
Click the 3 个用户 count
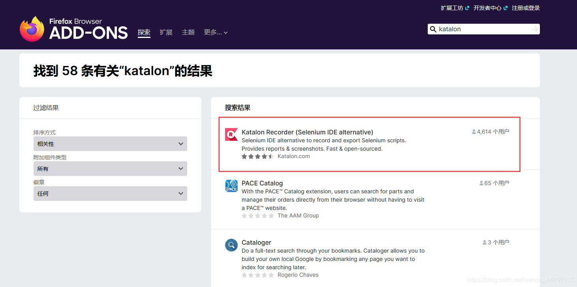coord(498,243)
